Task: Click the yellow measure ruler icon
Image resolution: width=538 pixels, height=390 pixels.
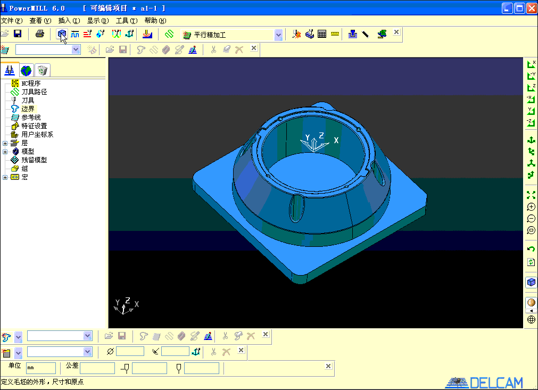Action: coord(335,34)
